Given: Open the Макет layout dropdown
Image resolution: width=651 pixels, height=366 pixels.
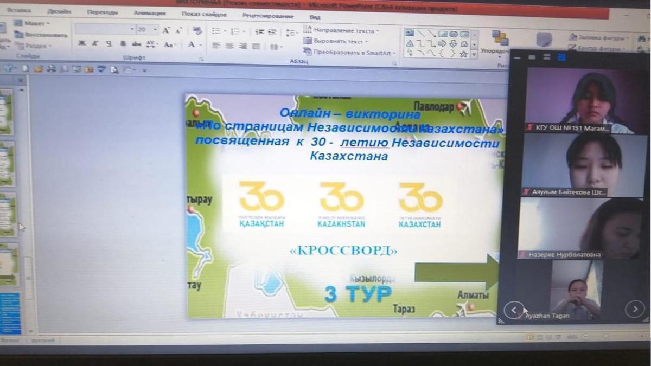Looking at the screenshot, I should pyautogui.click(x=33, y=23).
